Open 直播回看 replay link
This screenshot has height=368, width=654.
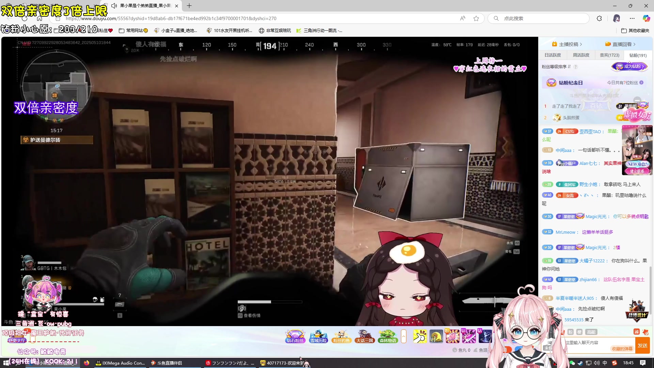click(620, 44)
